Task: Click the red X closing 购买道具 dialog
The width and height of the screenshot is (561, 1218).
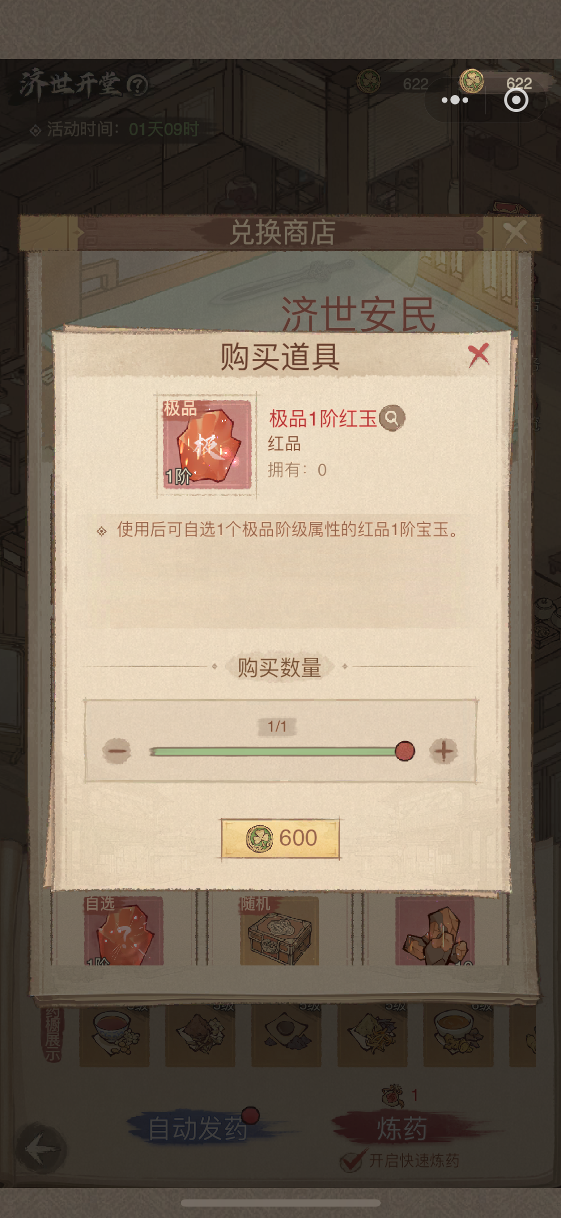Action: point(478,355)
